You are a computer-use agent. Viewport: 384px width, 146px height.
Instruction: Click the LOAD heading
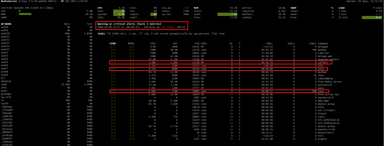click(341, 8)
